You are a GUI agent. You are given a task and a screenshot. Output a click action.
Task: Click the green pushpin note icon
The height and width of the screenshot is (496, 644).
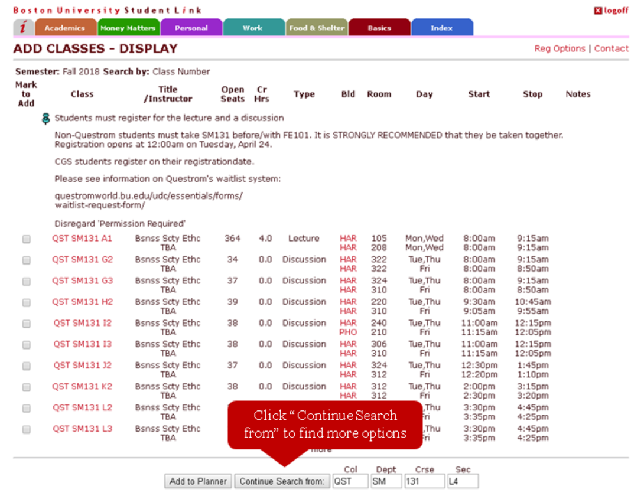pyautogui.click(x=45, y=119)
